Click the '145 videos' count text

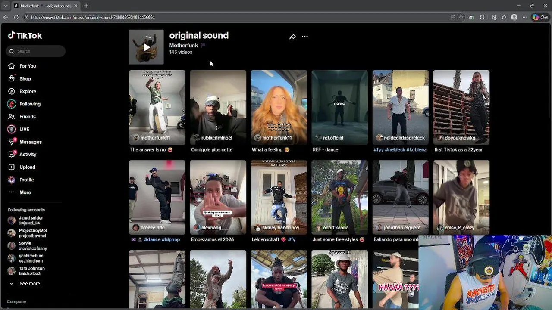[181, 52]
